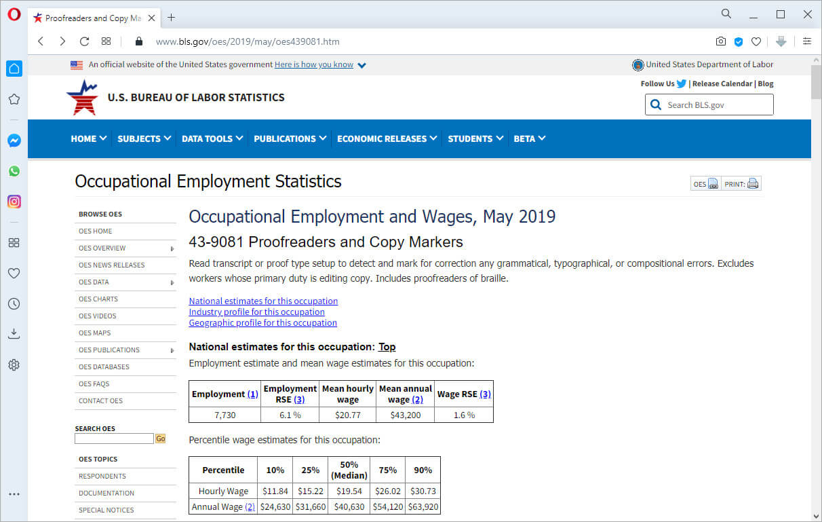This screenshot has height=522, width=822.
Task: Open sidebar three-dot setup
Action: [x=14, y=494]
